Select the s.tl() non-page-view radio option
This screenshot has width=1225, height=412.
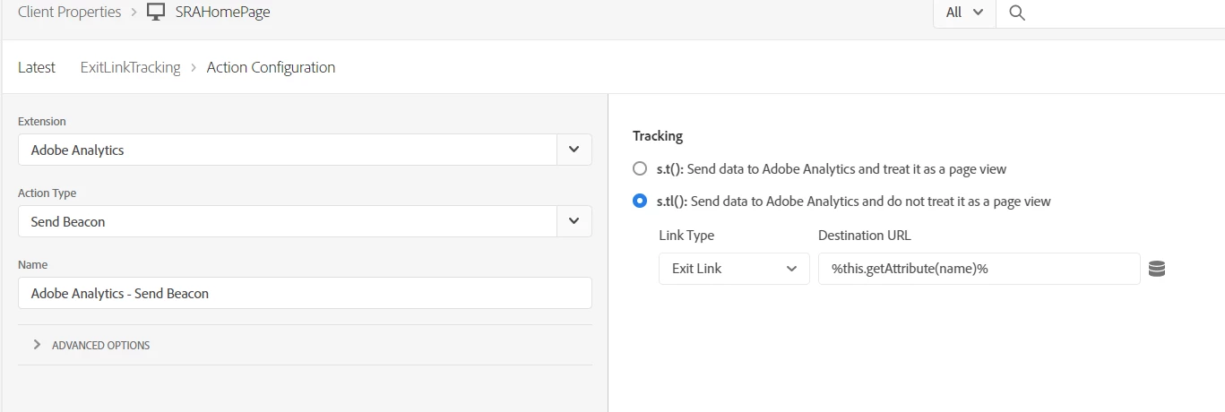(x=640, y=202)
